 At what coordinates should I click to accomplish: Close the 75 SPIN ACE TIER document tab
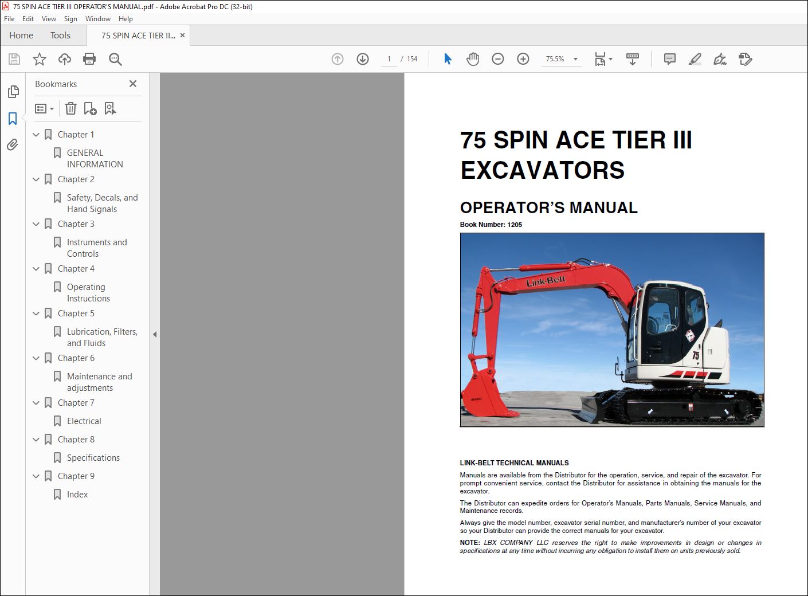pos(182,36)
